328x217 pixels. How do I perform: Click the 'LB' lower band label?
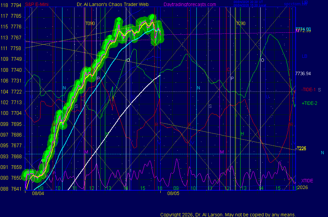tap(305, 56)
